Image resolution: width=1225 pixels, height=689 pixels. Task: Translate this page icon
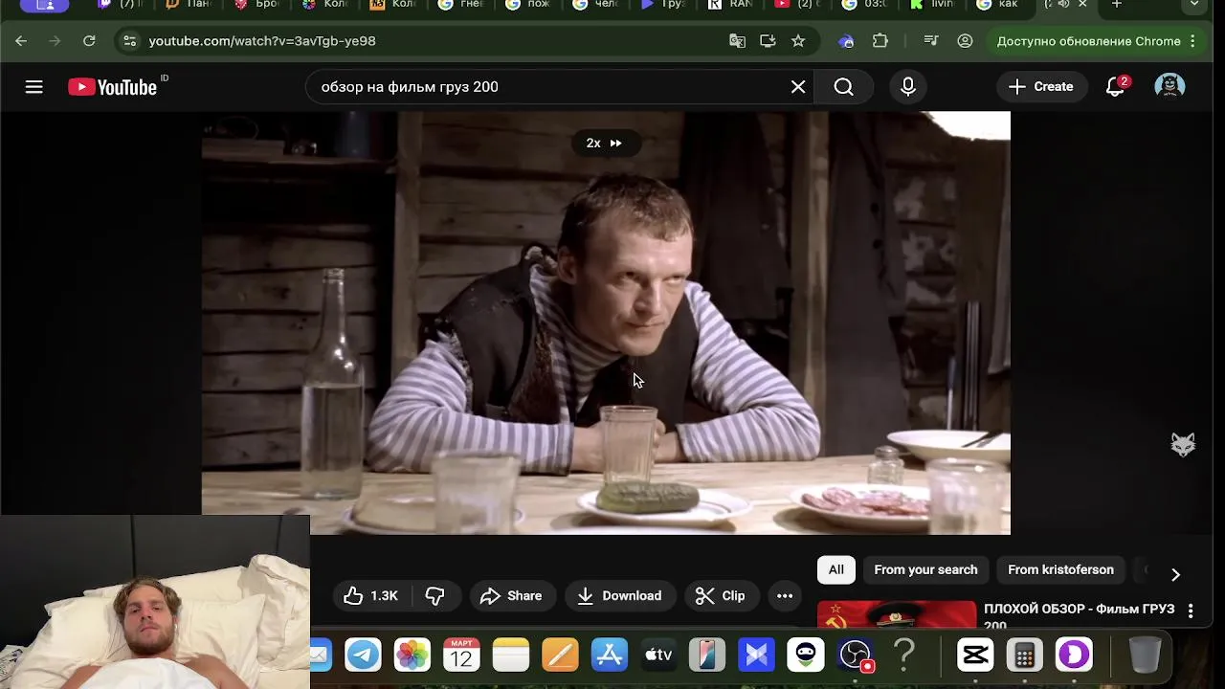pyautogui.click(x=737, y=41)
